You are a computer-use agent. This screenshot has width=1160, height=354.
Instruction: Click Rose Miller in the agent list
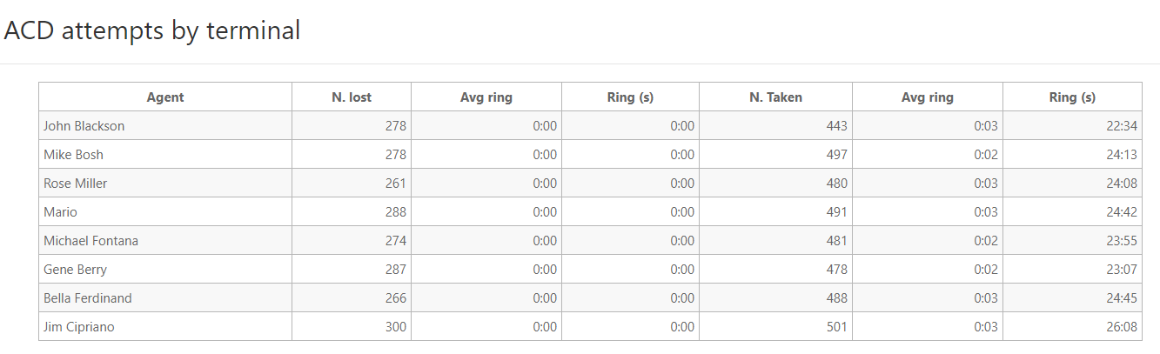tap(76, 184)
